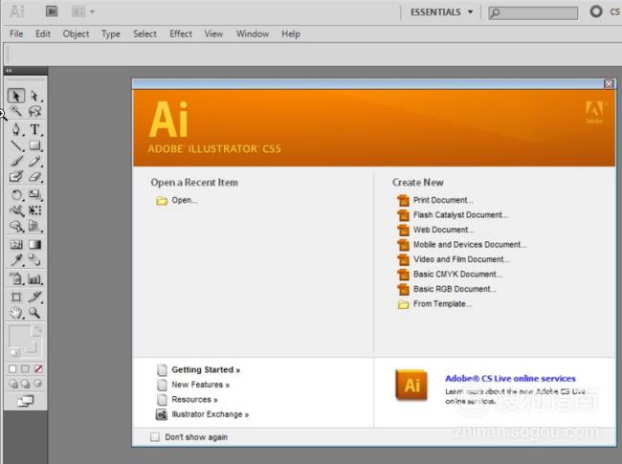Select the Rectangle tool
622x464 pixels.
pyautogui.click(x=34, y=145)
